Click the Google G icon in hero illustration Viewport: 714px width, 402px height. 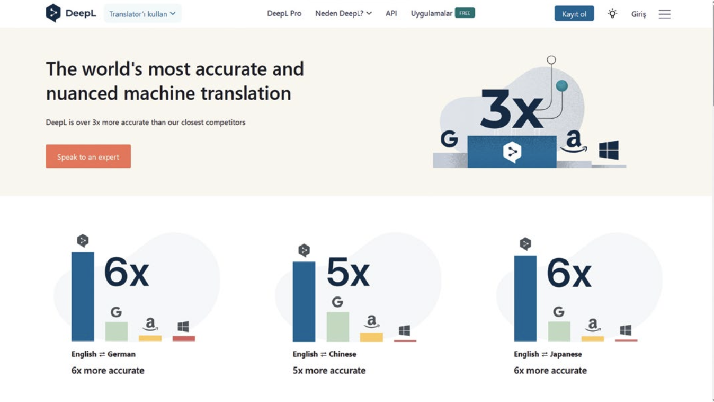click(x=449, y=139)
